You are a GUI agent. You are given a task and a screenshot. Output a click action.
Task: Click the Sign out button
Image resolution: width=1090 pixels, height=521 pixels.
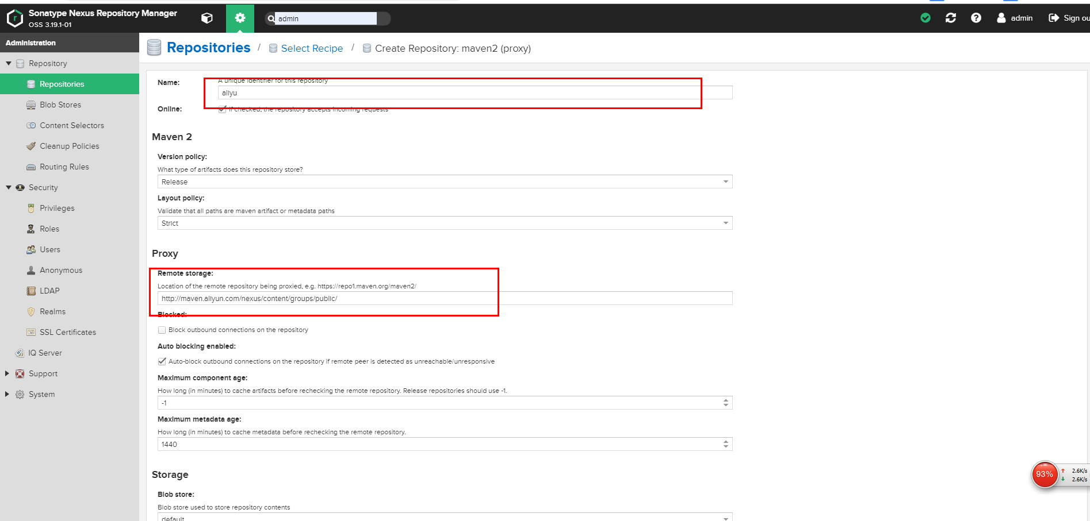tap(1069, 18)
